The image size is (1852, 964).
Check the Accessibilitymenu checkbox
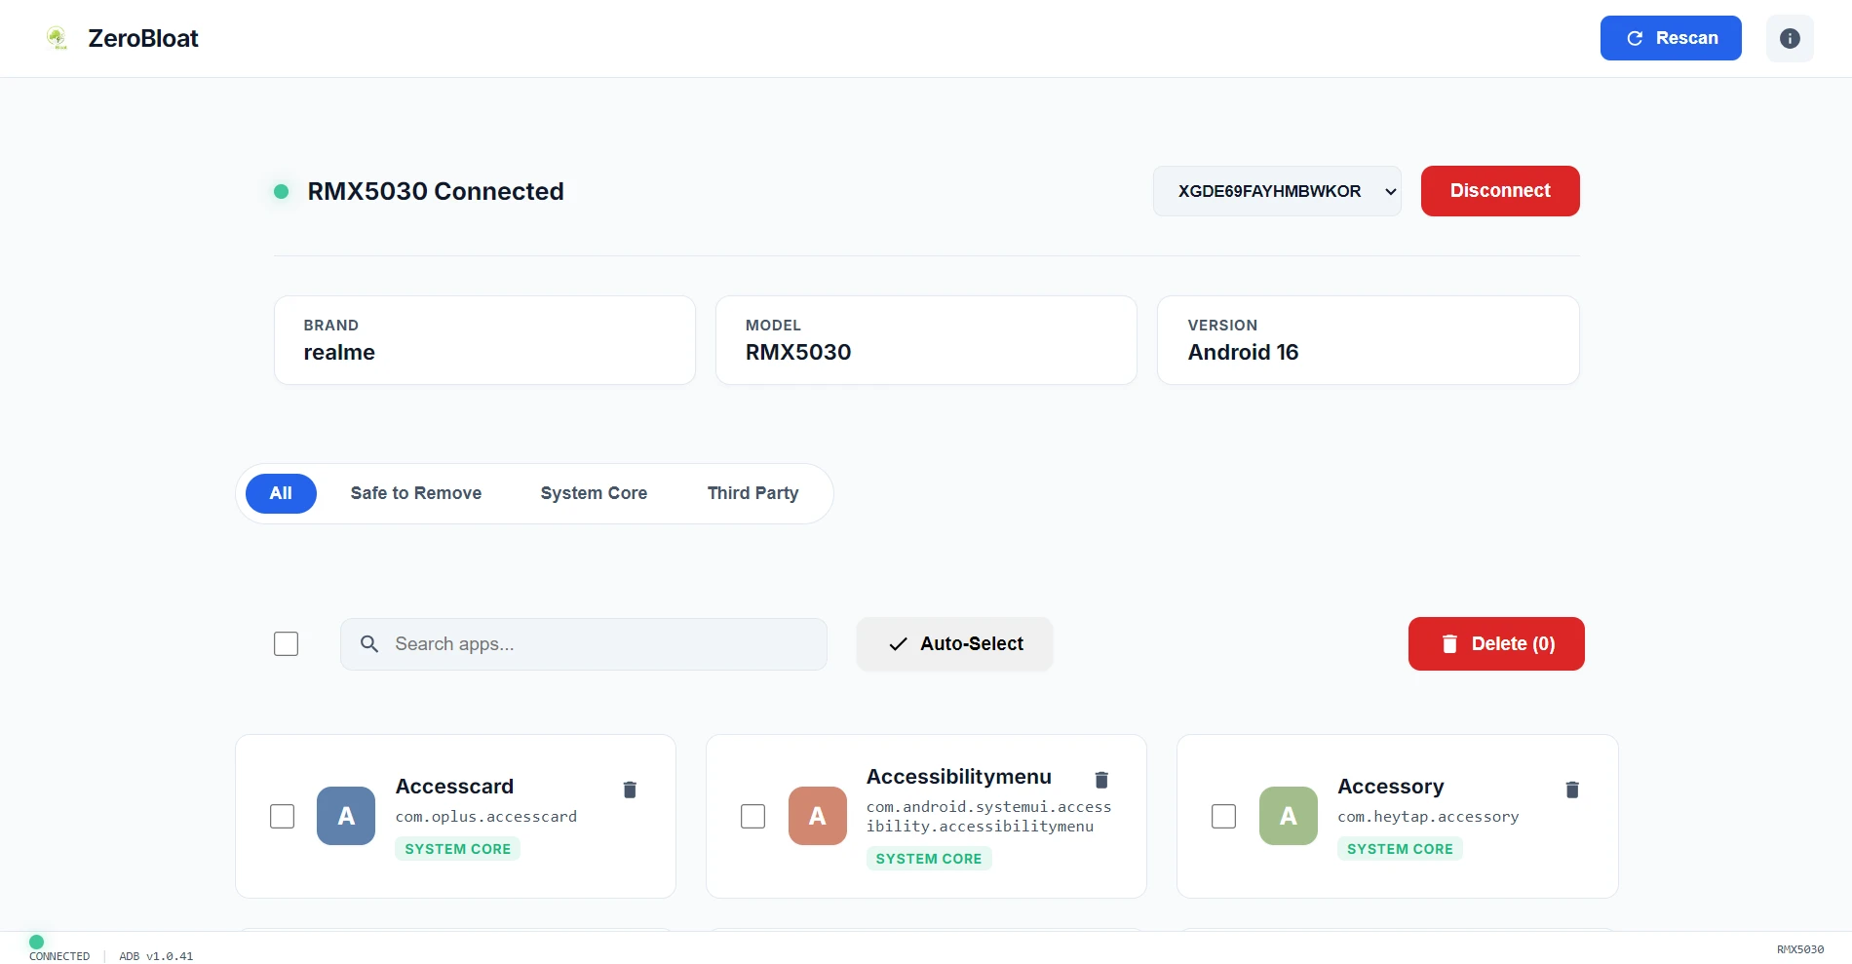click(752, 816)
